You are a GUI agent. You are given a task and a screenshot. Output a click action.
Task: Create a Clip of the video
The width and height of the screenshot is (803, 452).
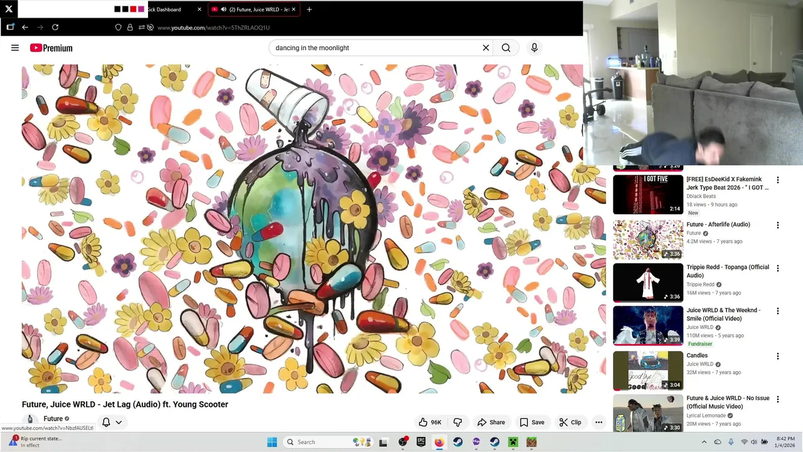click(570, 422)
